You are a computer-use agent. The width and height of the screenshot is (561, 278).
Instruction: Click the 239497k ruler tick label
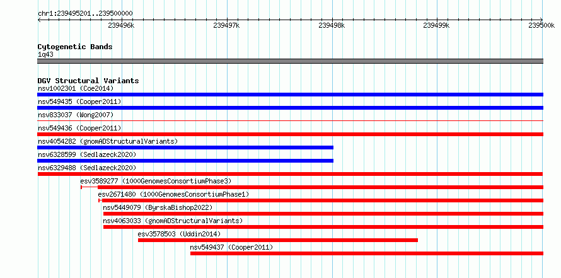tap(226, 25)
